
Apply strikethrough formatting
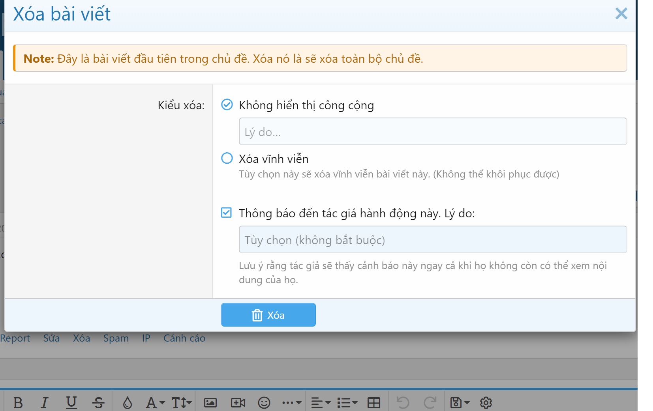(98, 403)
